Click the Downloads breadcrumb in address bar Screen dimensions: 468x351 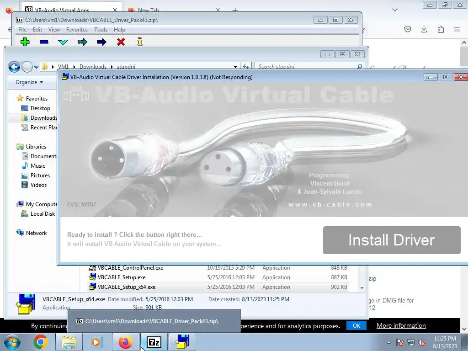(93, 67)
